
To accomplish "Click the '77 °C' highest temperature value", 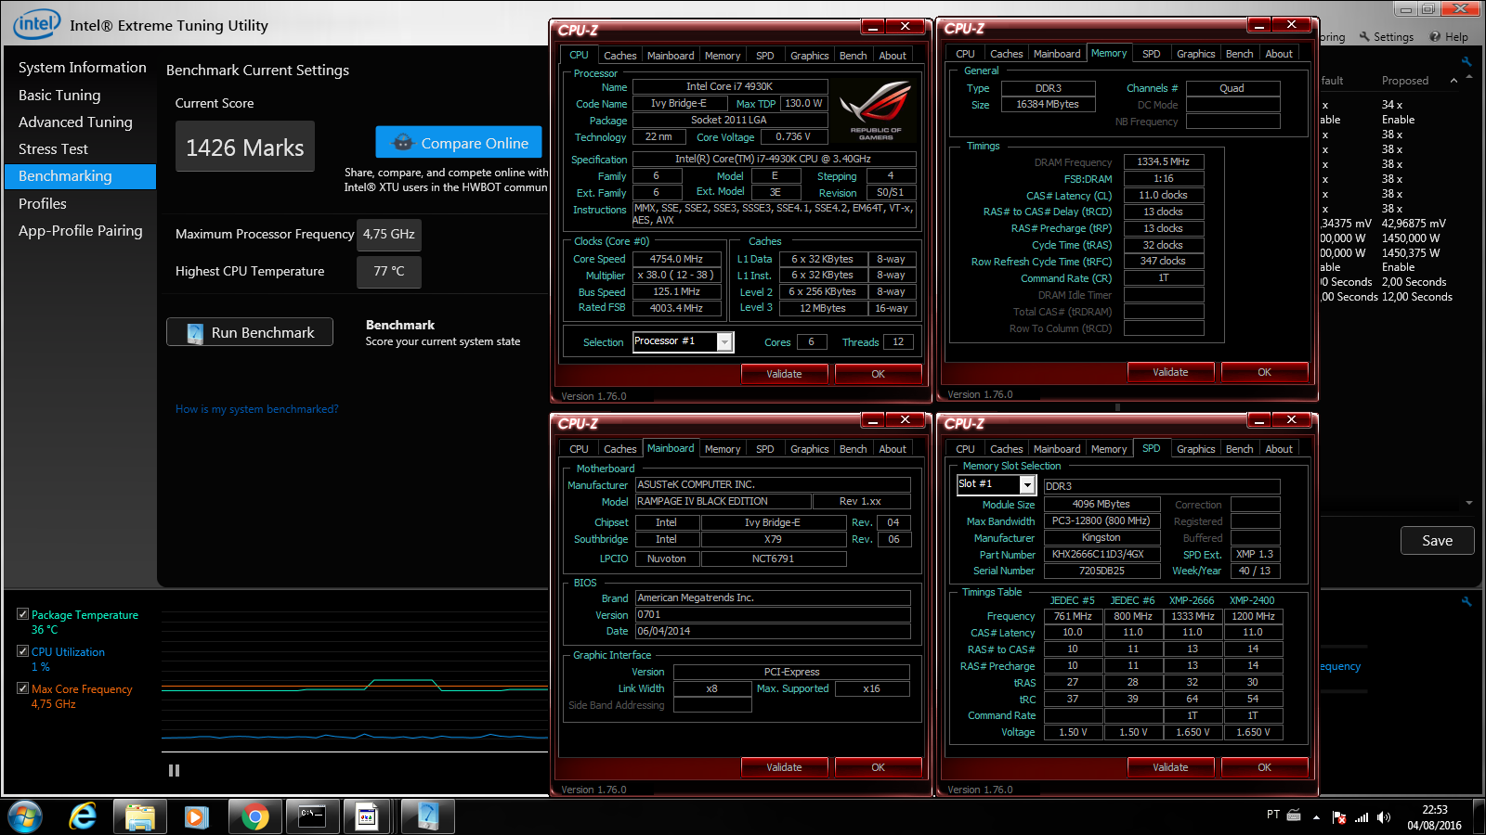I will click(389, 272).
